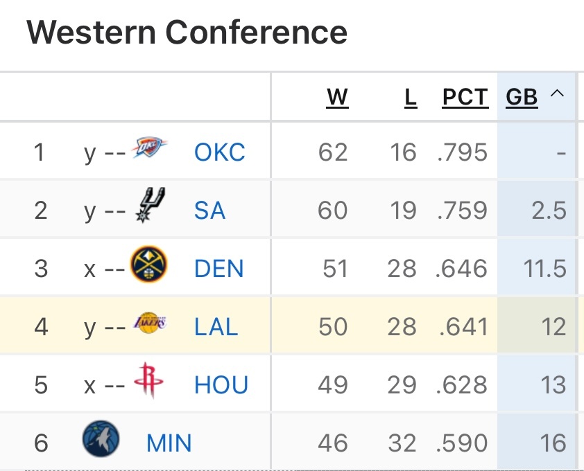The height and width of the screenshot is (471, 584).
Task: Click the Lakers 12 games-back cell
Action: 554,327
